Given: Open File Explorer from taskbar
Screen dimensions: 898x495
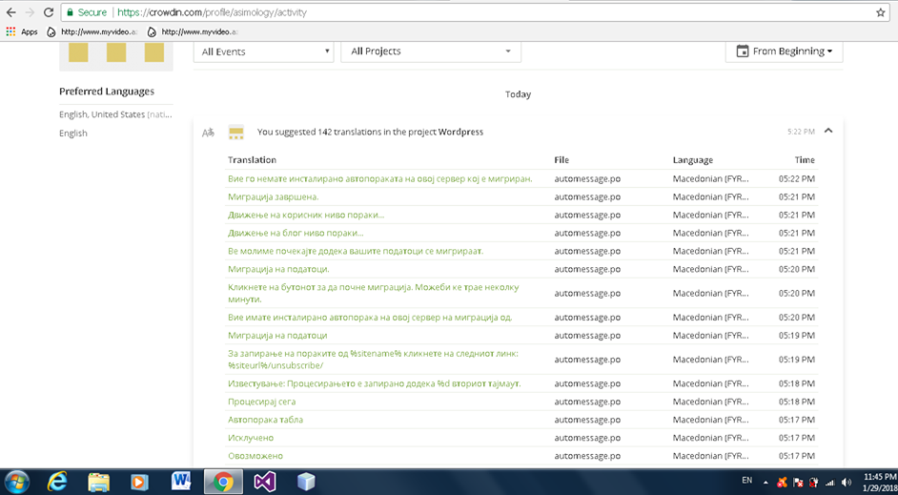Looking at the screenshot, I should click(x=98, y=482).
